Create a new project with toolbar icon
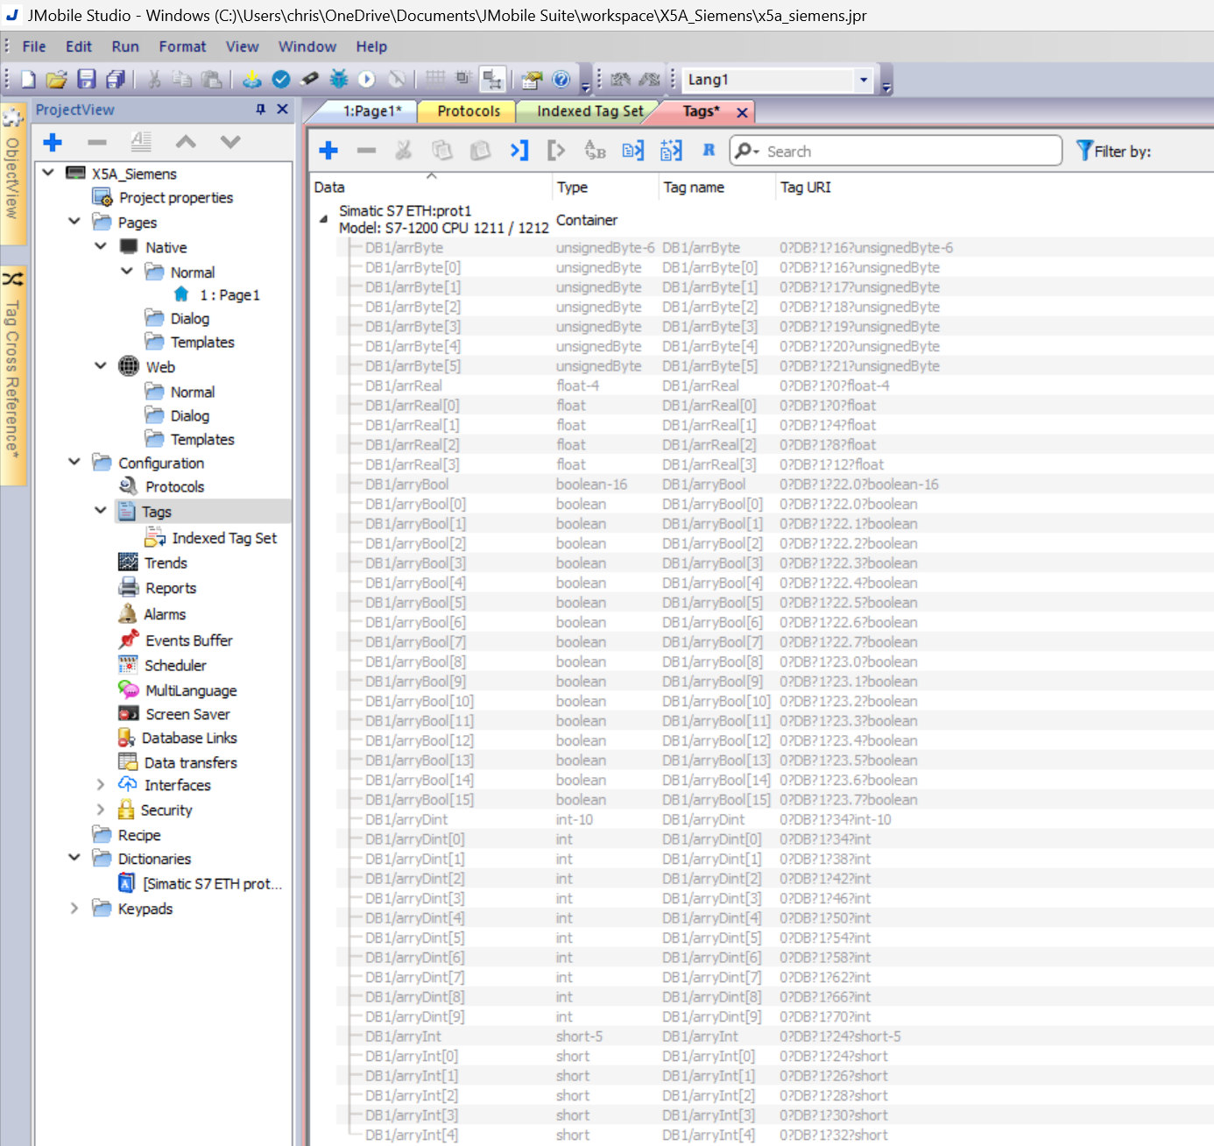 pyautogui.click(x=28, y=80)
